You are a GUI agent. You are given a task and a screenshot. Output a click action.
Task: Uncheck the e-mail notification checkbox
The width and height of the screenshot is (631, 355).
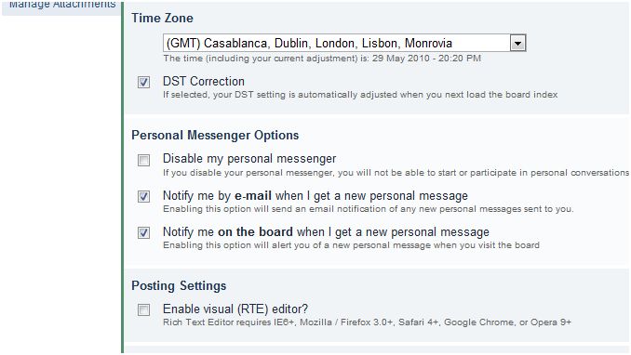click(143, 196)
